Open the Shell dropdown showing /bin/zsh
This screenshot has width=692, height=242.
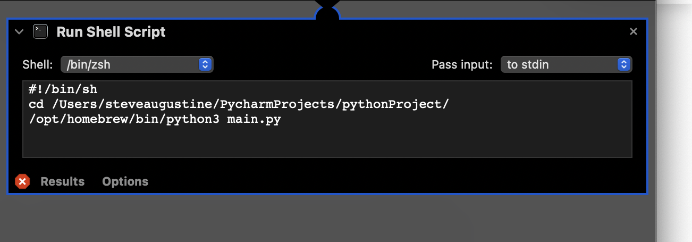point(137,65)
